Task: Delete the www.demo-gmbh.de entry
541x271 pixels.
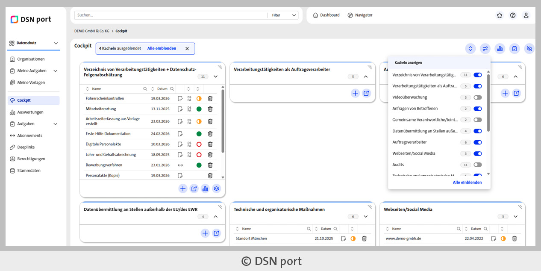Action: click(x=515, y=239)
